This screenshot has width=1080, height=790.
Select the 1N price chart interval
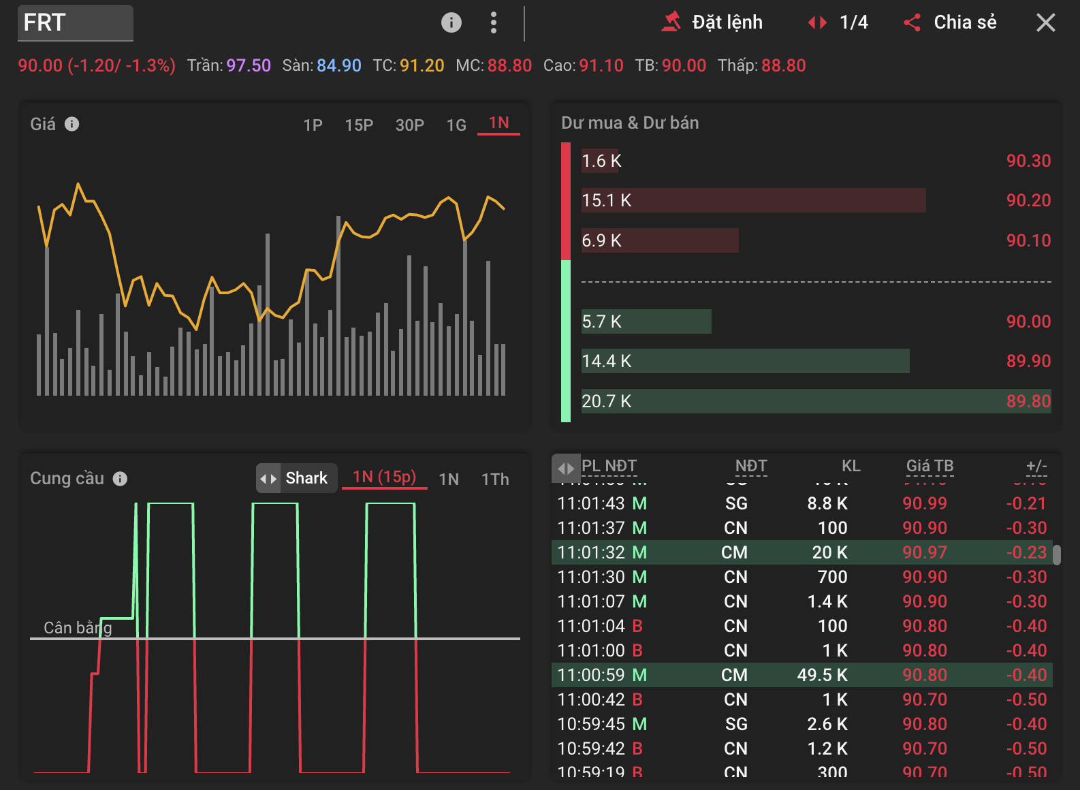[x=498, y=123]
